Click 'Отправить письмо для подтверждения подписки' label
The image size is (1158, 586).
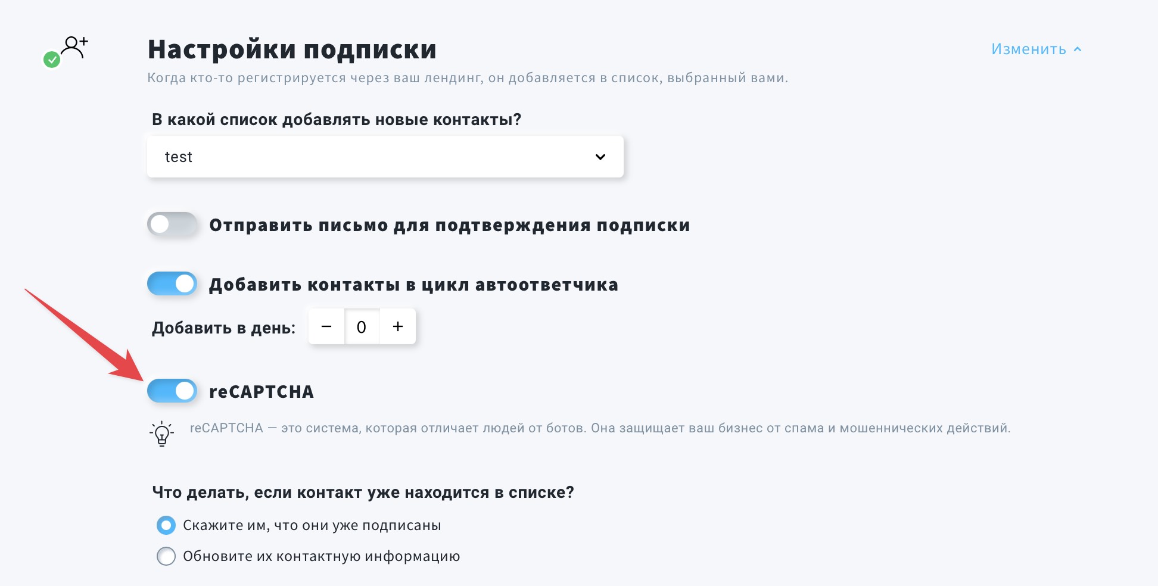coord(449,225)
